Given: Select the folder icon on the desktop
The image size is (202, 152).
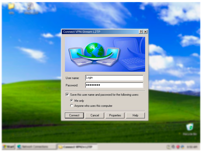Looking at the screenshot, I should [x=11, y=8].
